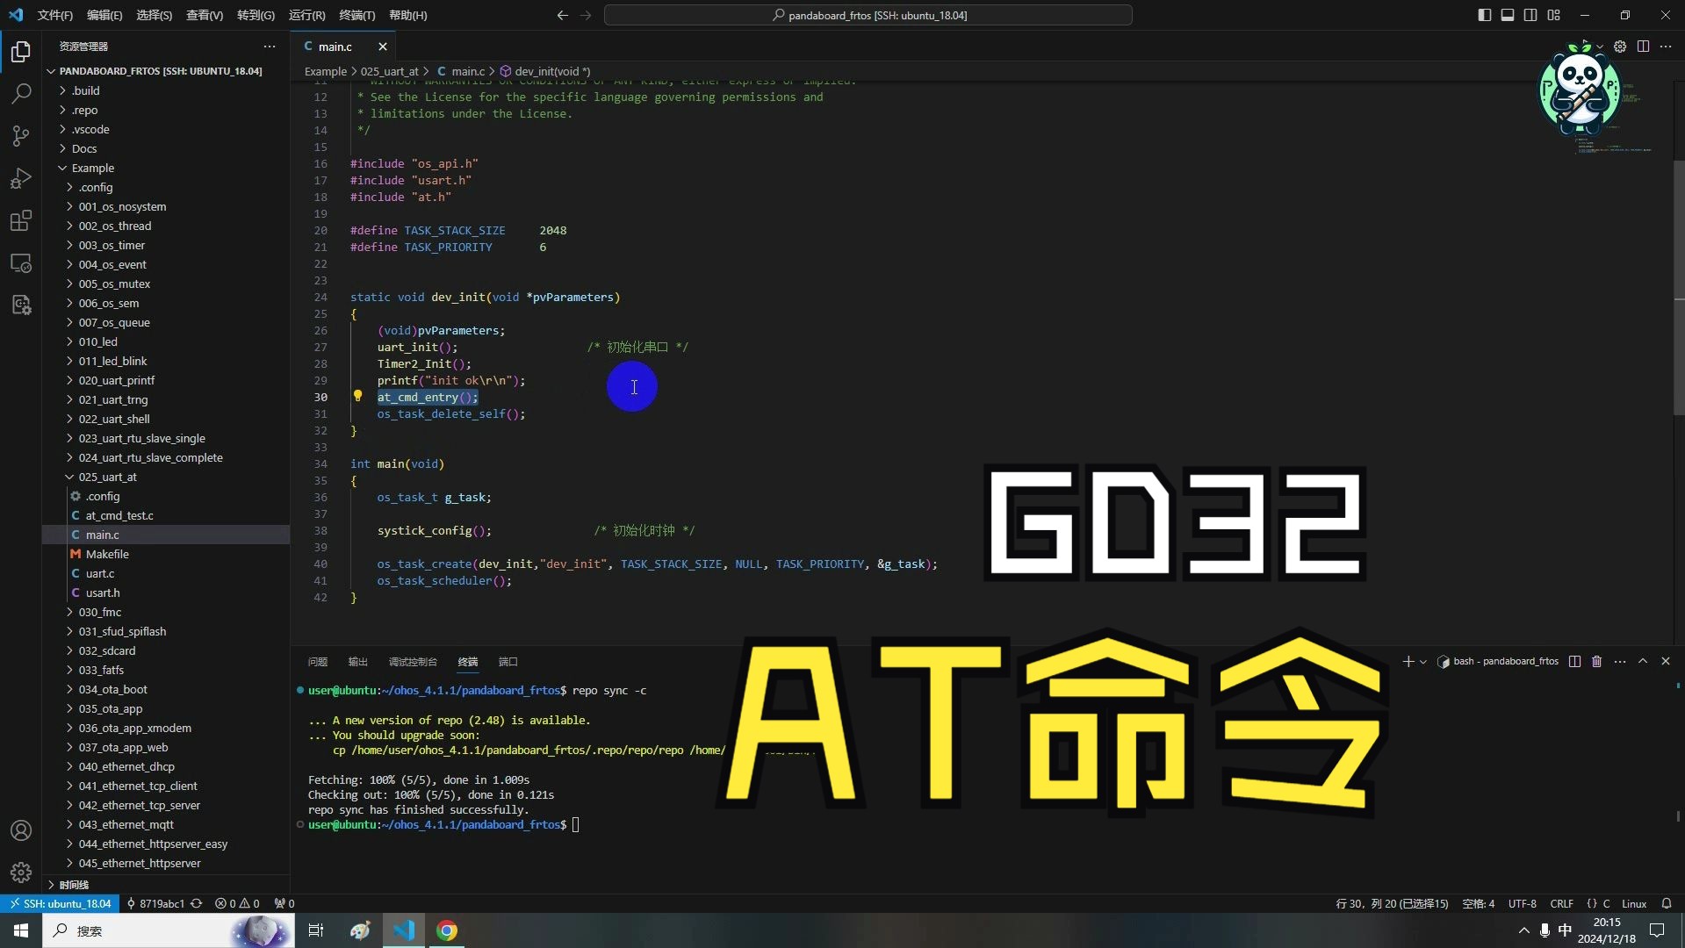Open the new terminal profile dropdown arrow
Viewport: 1685px width, 948px height.
point(1423,661)
